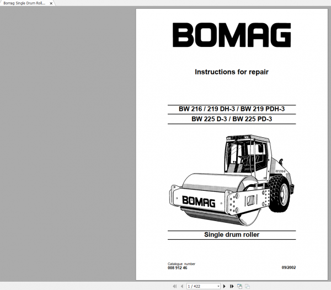Image resolution: width=331 pixels, height=290 pixels.
Task: Close the Bomag Single Drum Roll tab
Action: coord(51,3)
